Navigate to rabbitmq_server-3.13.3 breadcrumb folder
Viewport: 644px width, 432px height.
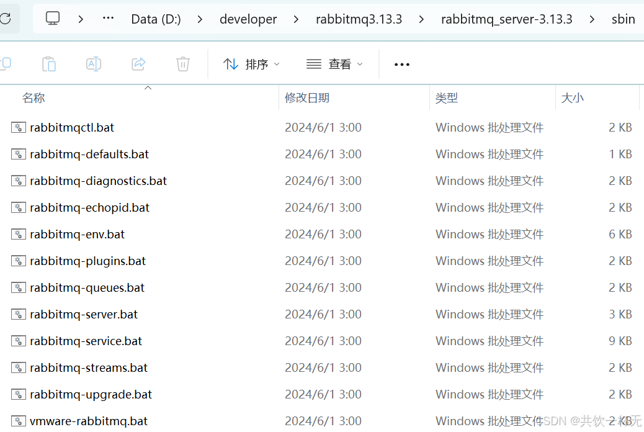tap(506, 19)
